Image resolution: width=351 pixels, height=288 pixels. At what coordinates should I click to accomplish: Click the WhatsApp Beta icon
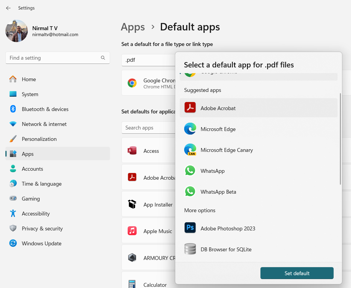click(x=190, y=192)
